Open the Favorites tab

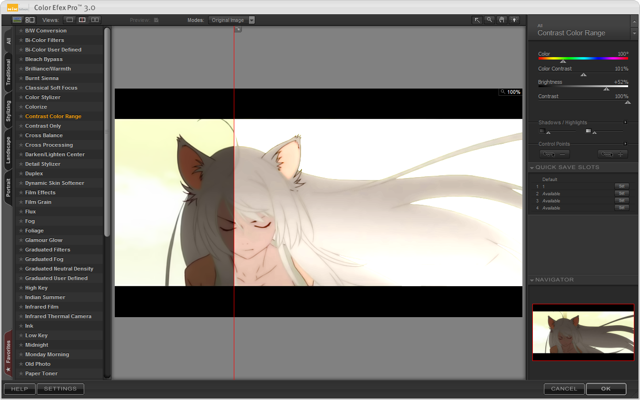coord(9,354)
